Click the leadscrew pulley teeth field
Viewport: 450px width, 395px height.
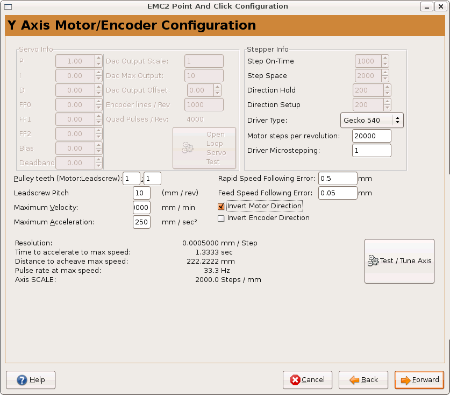(x=152, y=179)
